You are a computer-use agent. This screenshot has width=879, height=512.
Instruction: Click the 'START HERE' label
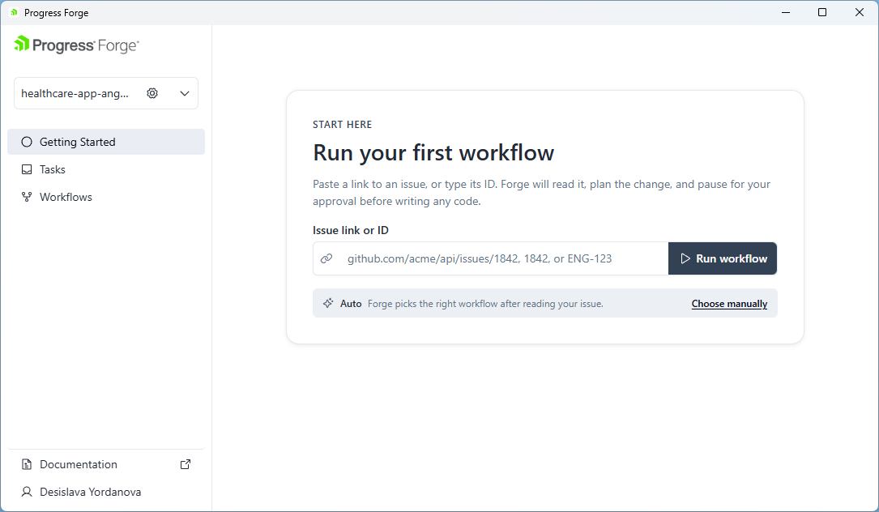[342, 125]
